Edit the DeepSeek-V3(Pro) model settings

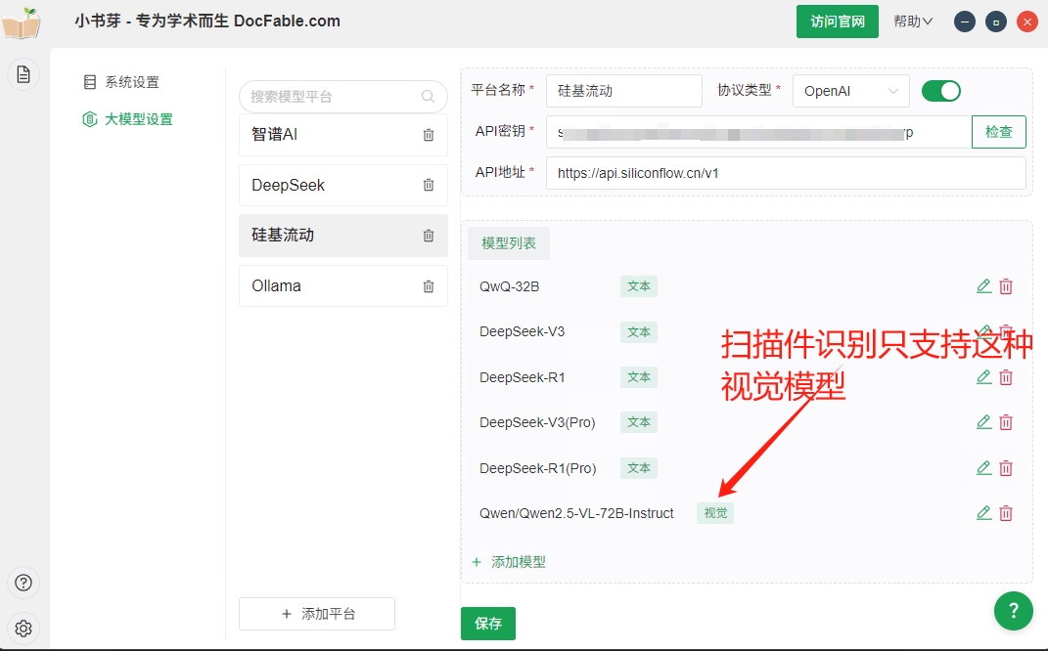pos(983,421)
